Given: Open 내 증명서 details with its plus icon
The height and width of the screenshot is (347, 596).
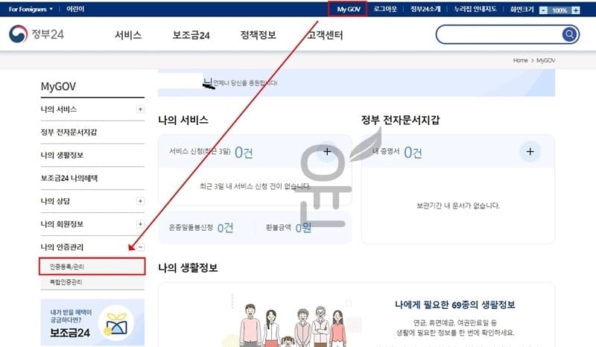Looking at the screenshot, I should click(x=530, y=152).
